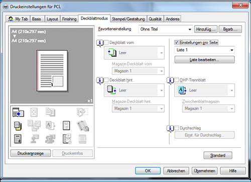Click info icon beside Deckblatt hint.

(x=100, y=81)
